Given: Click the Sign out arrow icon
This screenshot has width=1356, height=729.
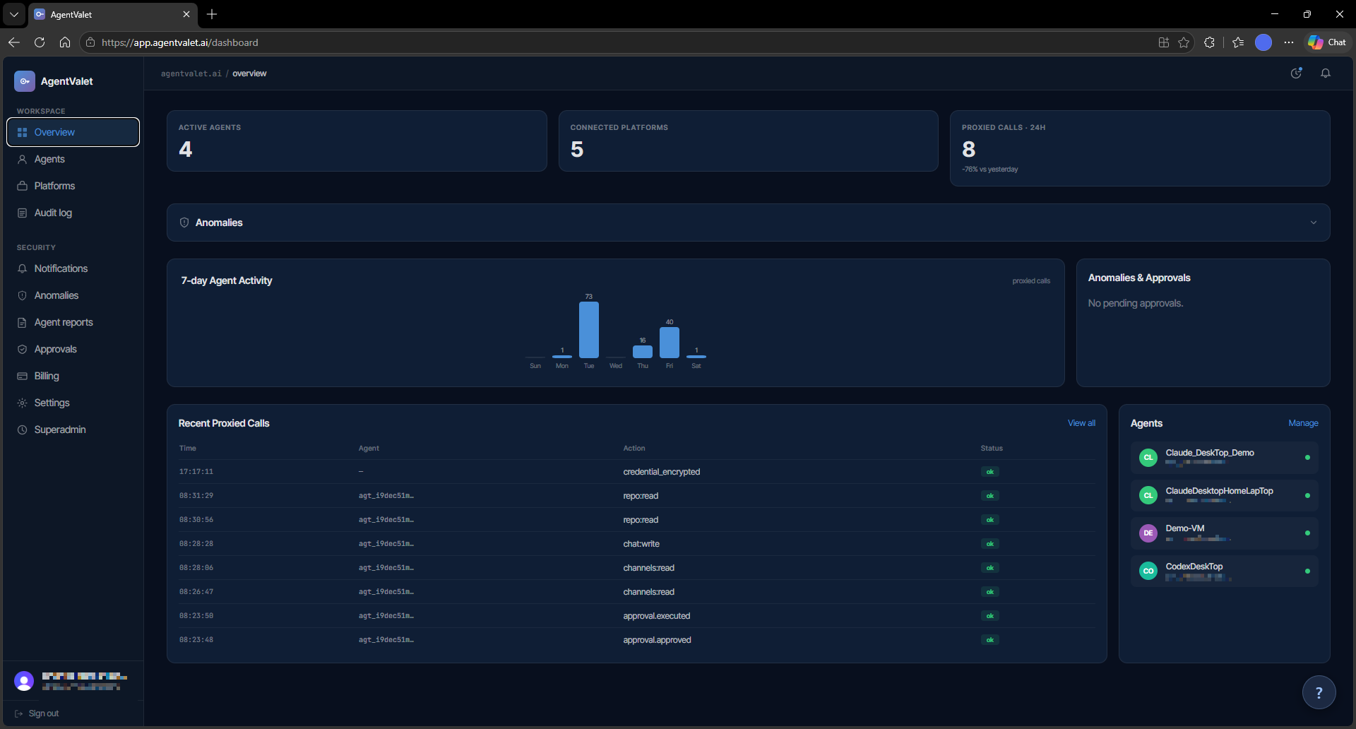Looking at the screenshot, I should click(19, 713).
